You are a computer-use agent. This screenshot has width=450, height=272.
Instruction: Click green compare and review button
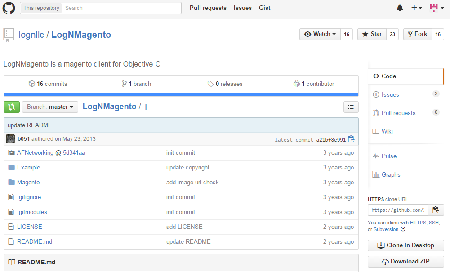(12, 107)
